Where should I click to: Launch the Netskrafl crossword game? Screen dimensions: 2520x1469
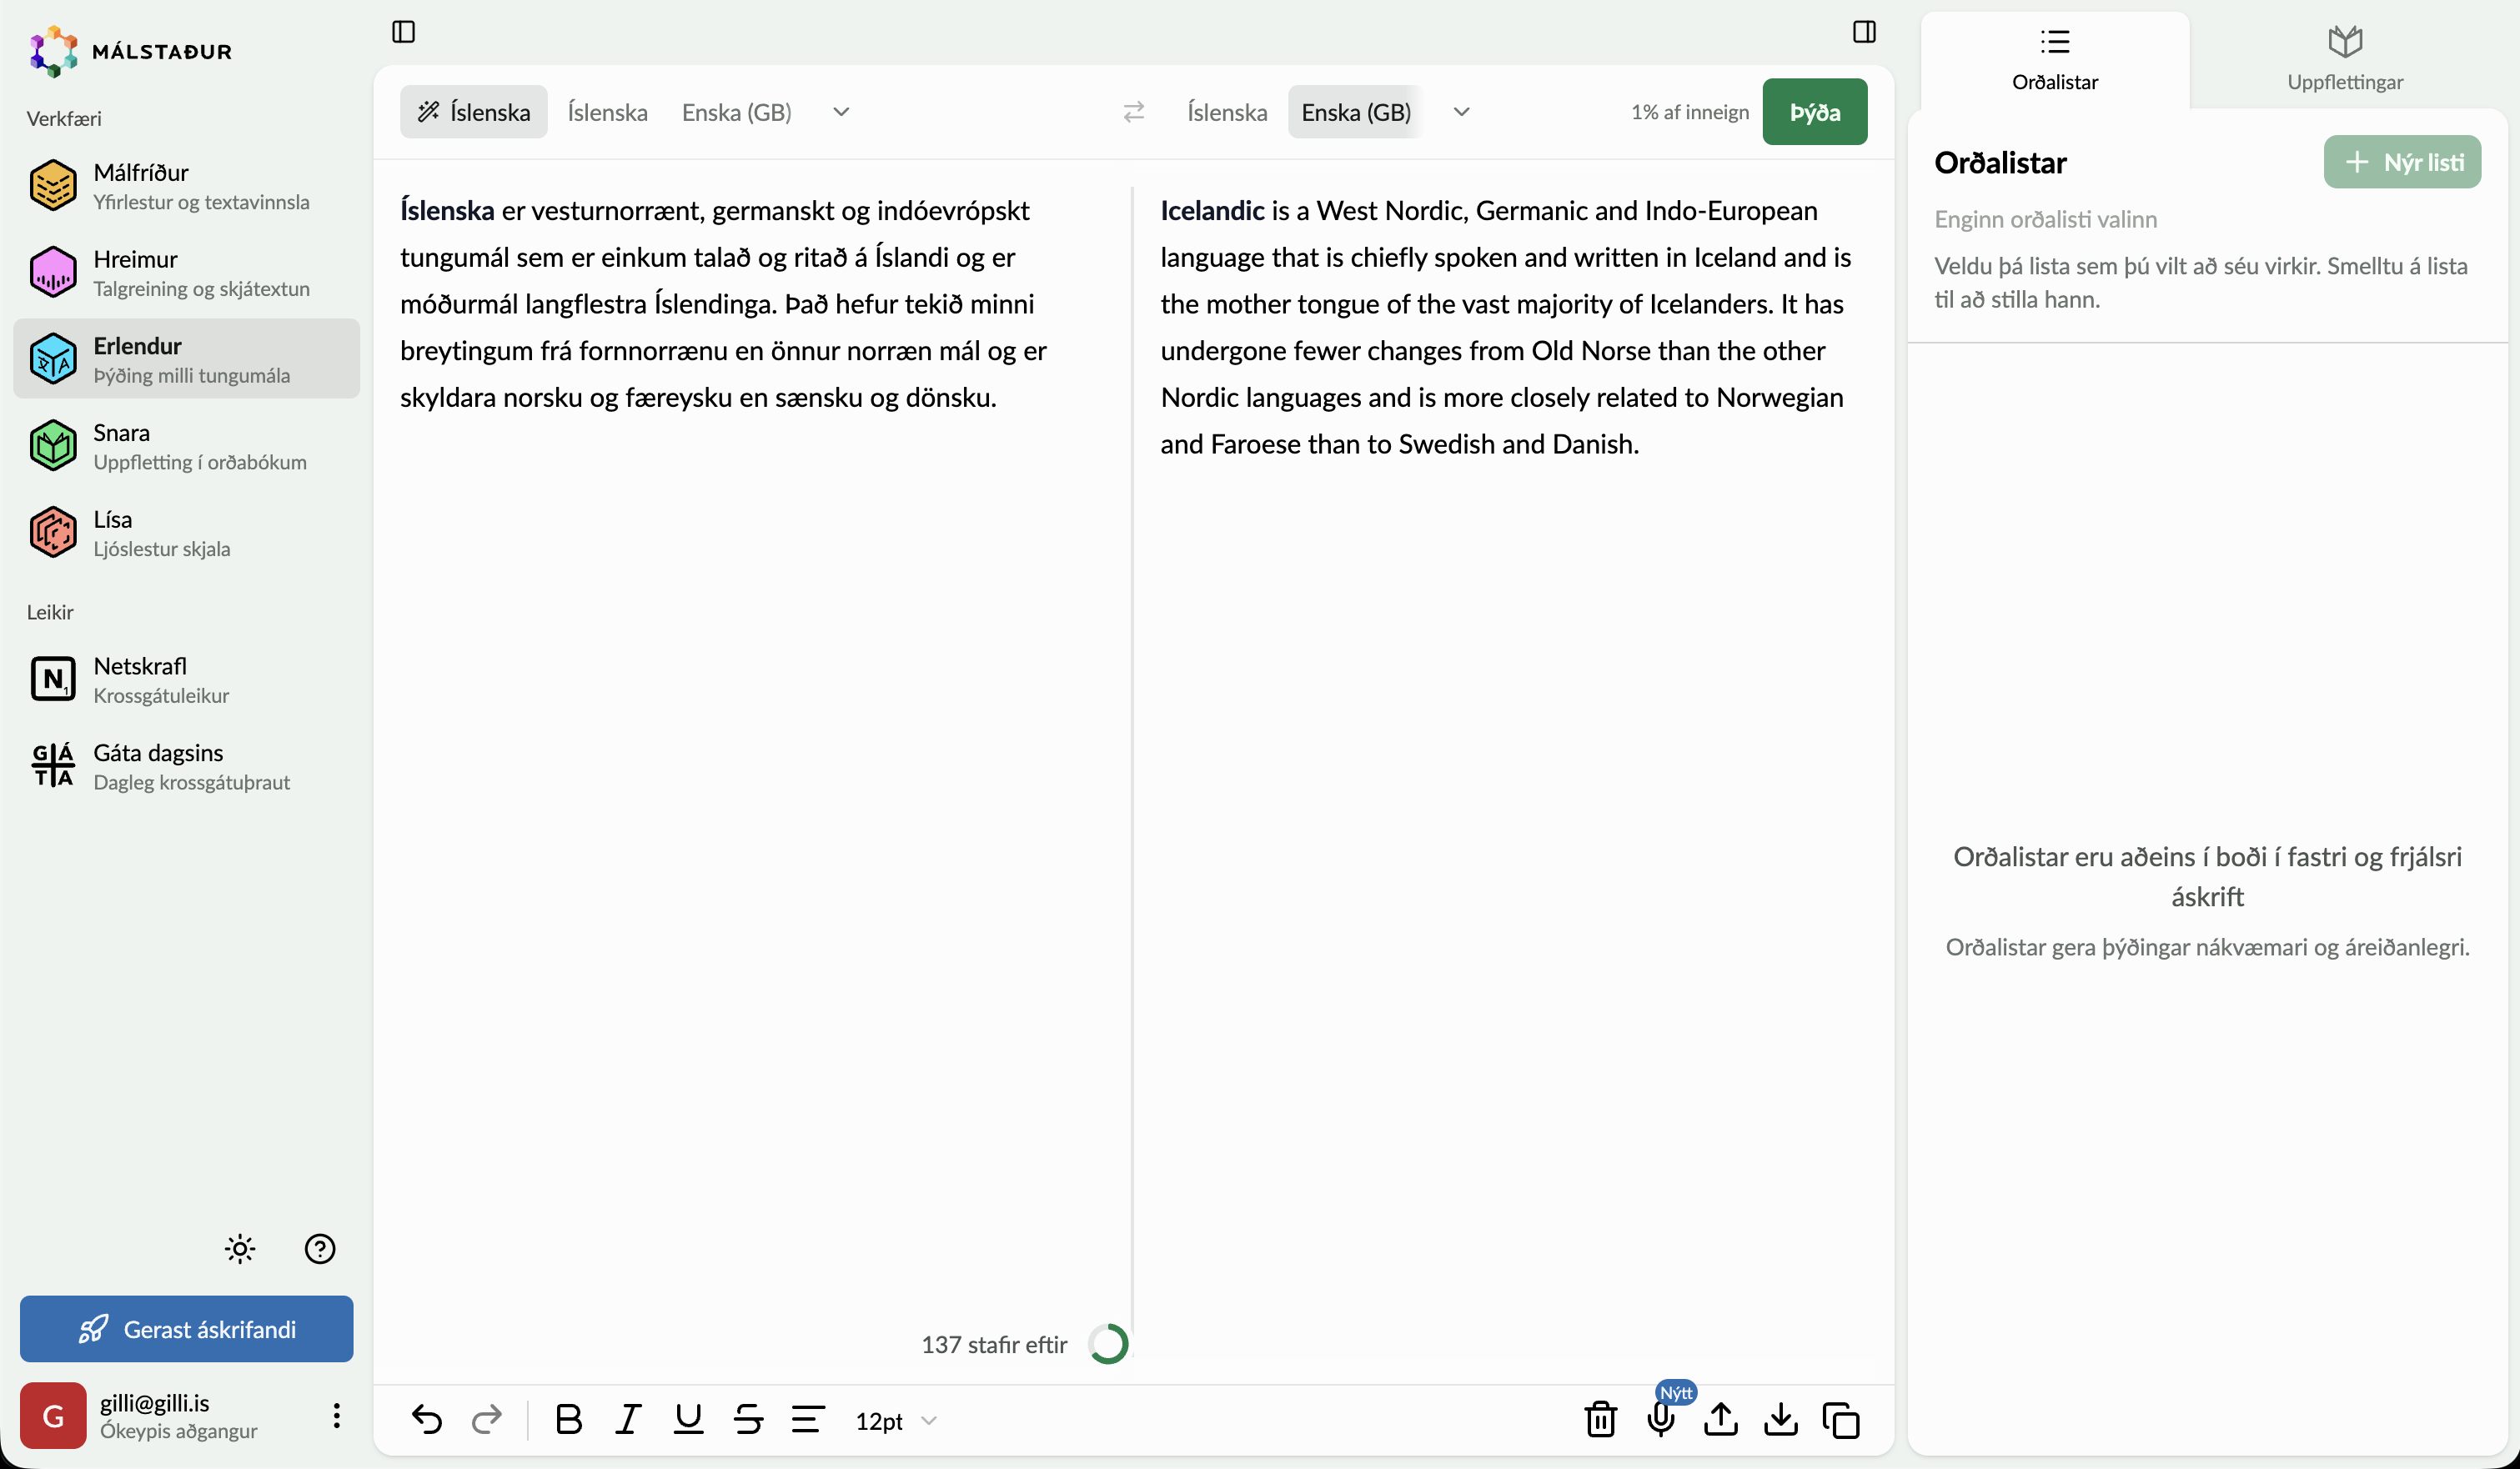coord(187,680)
